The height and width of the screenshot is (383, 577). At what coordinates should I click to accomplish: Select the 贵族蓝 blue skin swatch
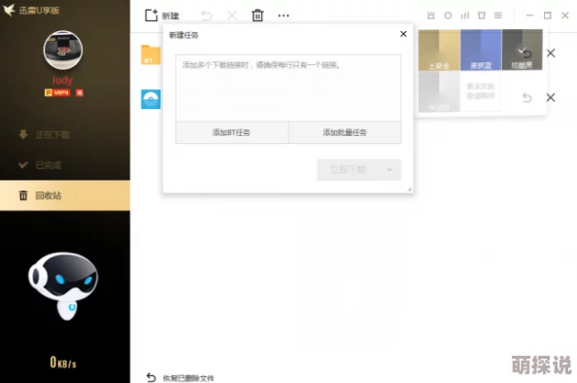[x=481, y=50]
